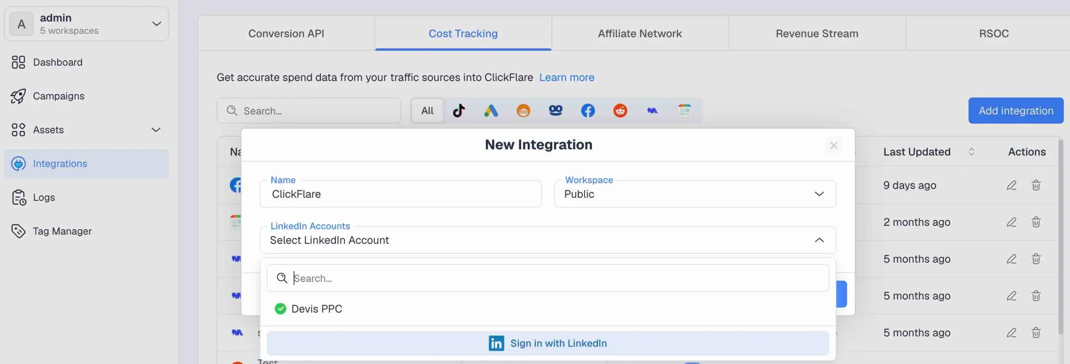1070x364 pixels.
Task: Click the Assets icon in sidebar
Action: click(18, 130)
